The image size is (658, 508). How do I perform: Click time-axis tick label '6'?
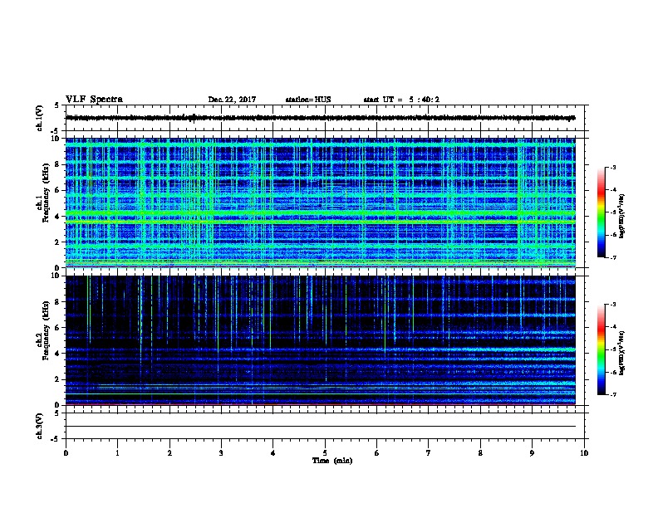pyautogui.click(x=377, y=452)
